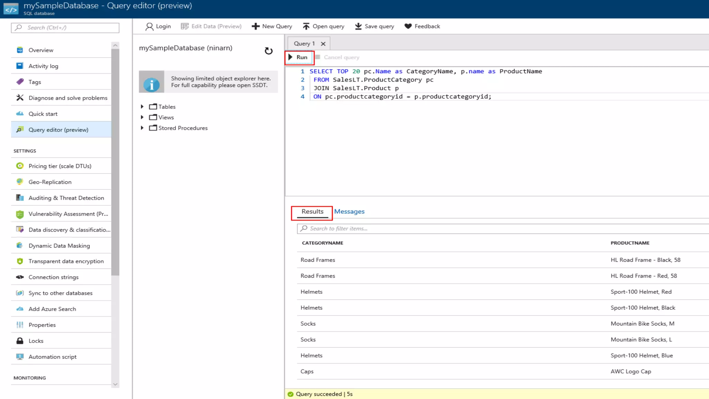Image resolution: width=709 pixels, height=399 pixels.
Task: Select the 'HL Road Frame - Red, 58' cell
Action: point(644,276)
